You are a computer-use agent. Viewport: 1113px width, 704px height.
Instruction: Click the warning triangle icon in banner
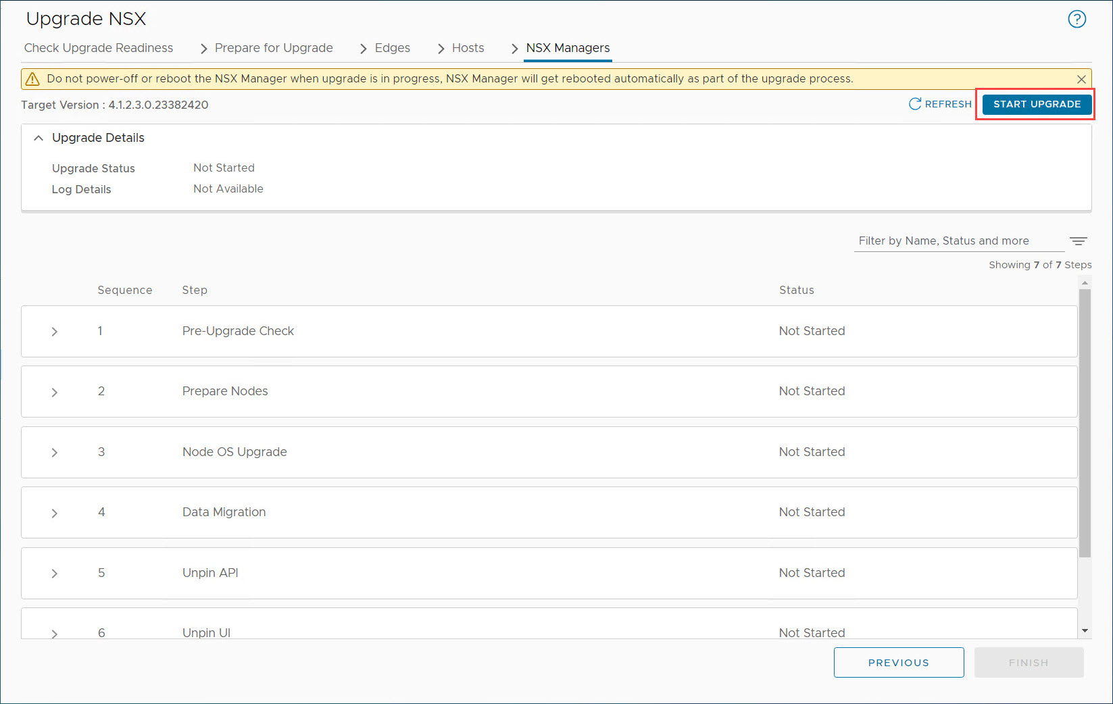32,79
